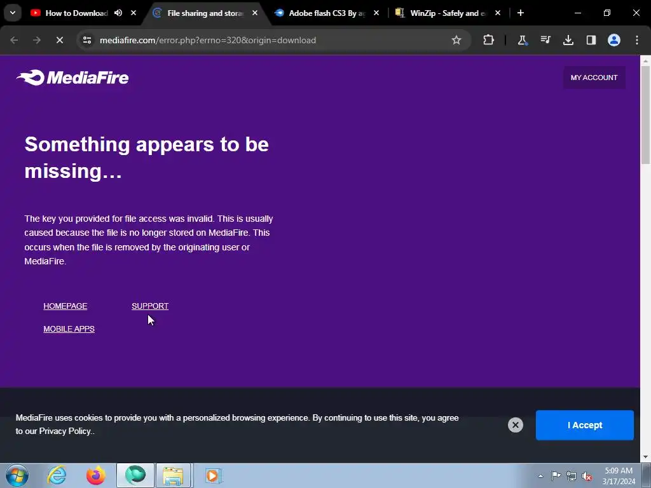Show hidden system tray icons
651x488 pixels.
click(x=540, y=476)
